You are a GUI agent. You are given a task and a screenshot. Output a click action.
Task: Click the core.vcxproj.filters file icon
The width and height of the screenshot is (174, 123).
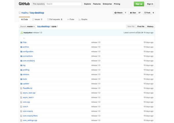(x=21, y=116)
